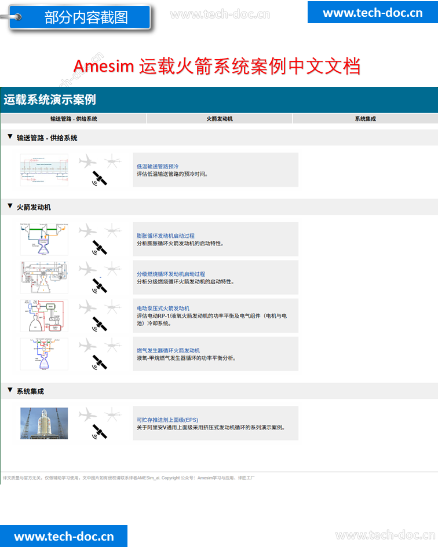
Task: Select the 系统集成 section heading text
Action: [30, 391]
